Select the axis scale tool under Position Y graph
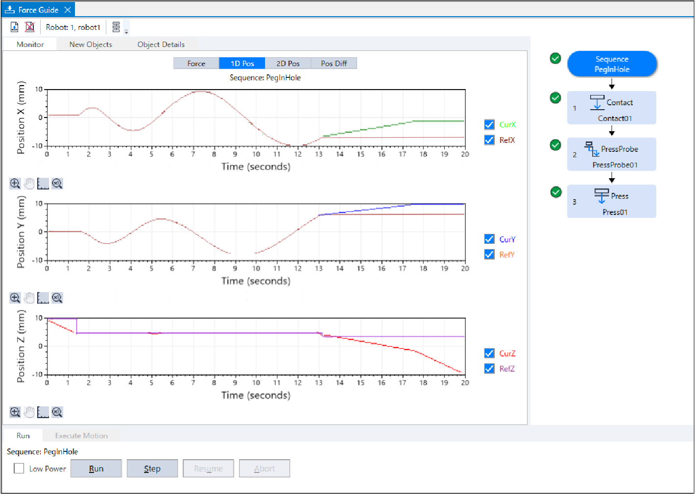The height and width of the screenshot is (494, 695). [x=43, y=298]
